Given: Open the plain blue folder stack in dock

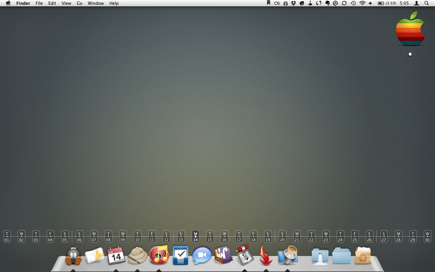Looking at the screenshot, I should point(341,256).
